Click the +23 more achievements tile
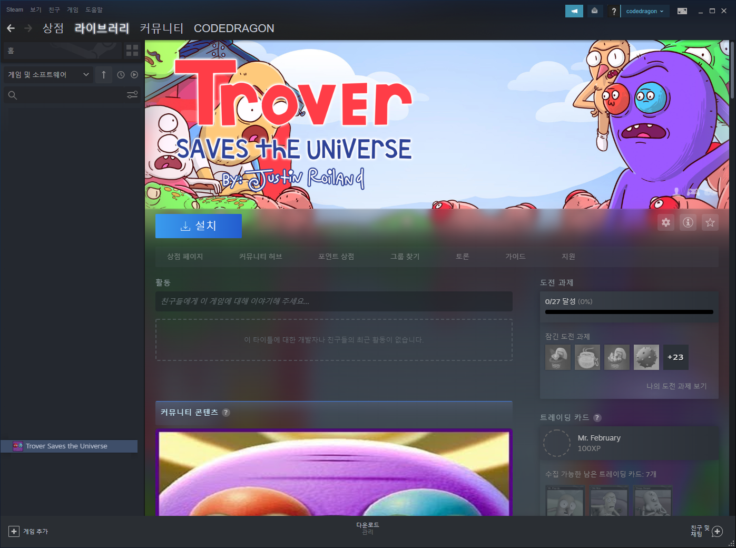The image size is (736, 548). [675, 357]
